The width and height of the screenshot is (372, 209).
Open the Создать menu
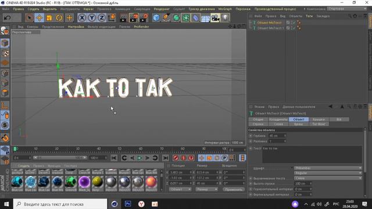[33, 9]
